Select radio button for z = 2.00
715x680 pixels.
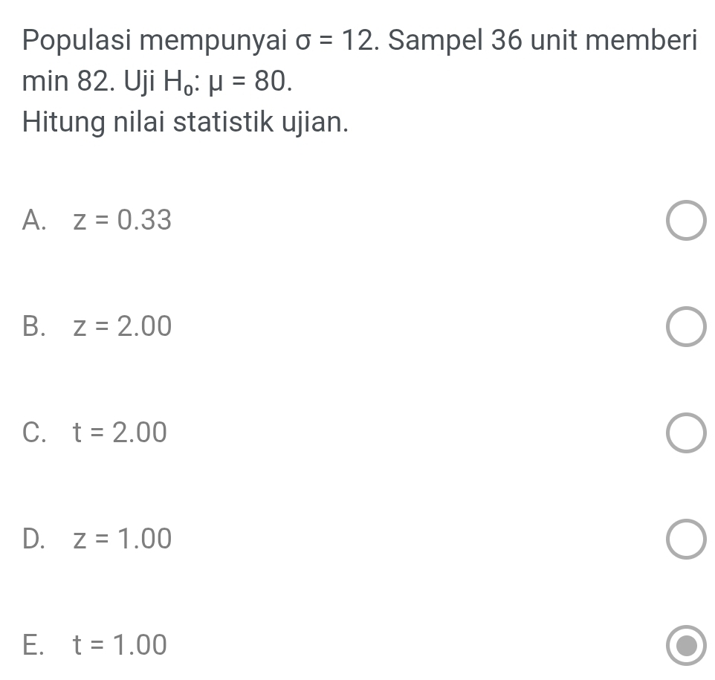pos(685,326)
